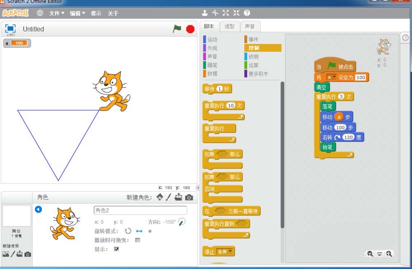The height and width of the screenshot is (269, 412).
Task: Zoom out the scripts area
Action: [370, 254]
